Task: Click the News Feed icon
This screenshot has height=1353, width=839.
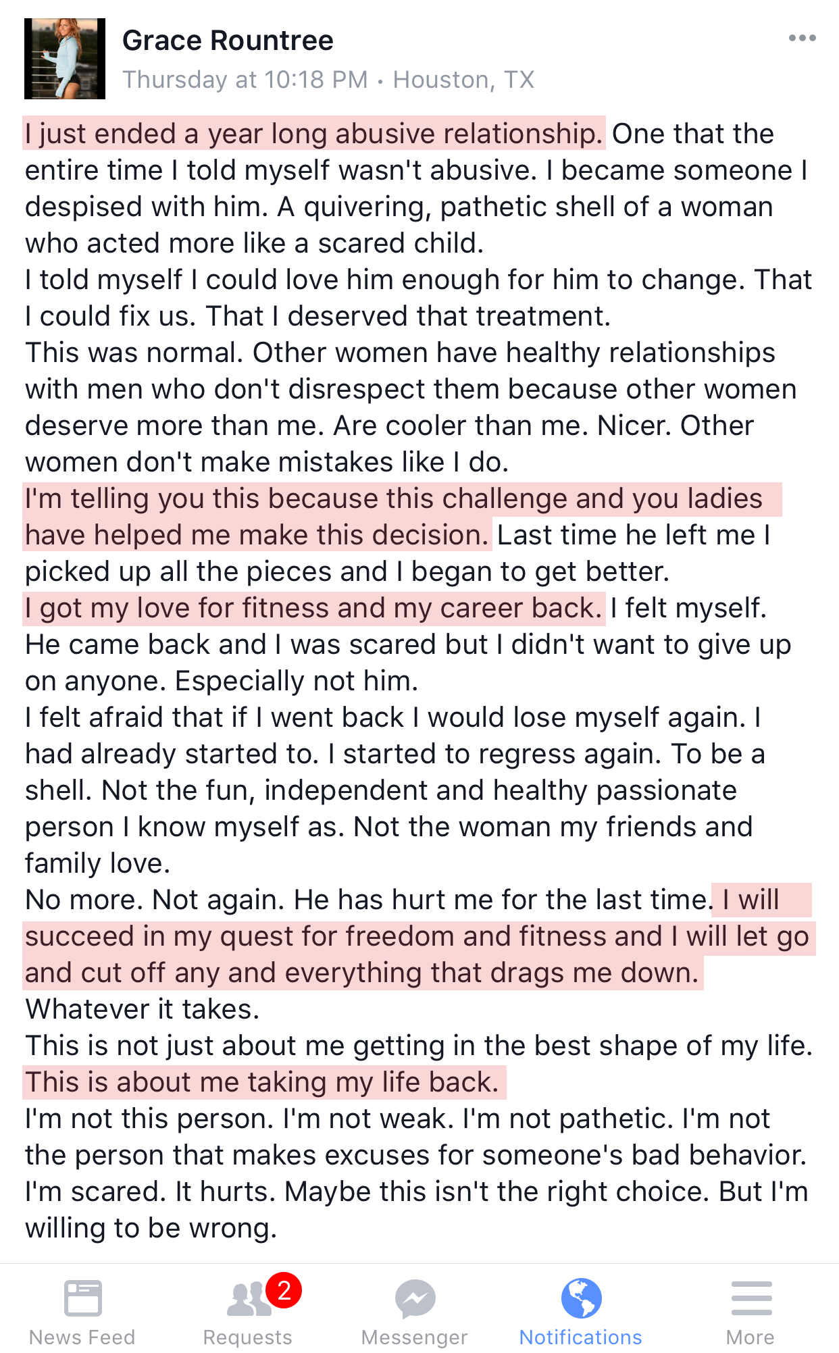Action: (x=82, y=1298)
